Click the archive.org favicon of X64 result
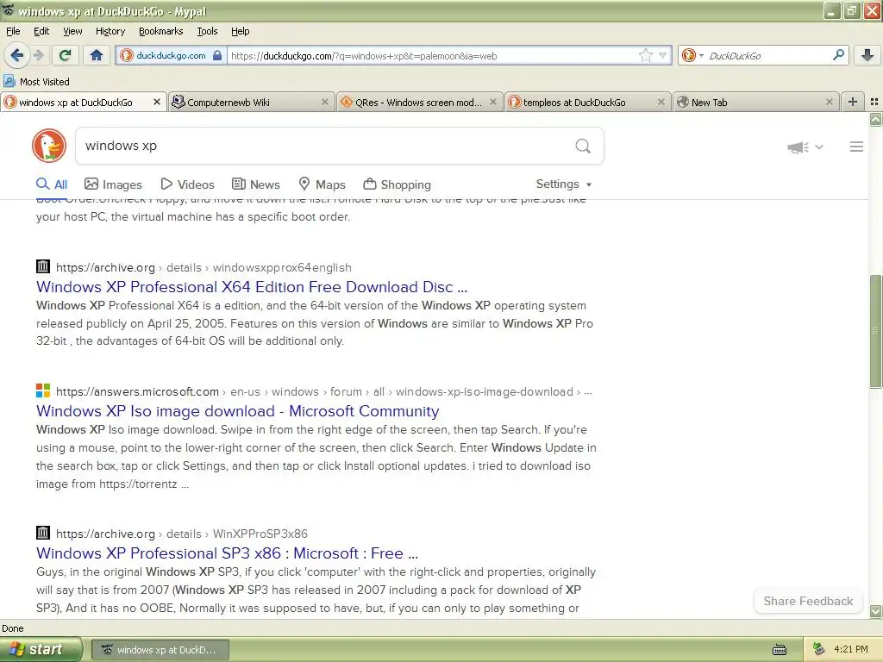 [43, 266]
